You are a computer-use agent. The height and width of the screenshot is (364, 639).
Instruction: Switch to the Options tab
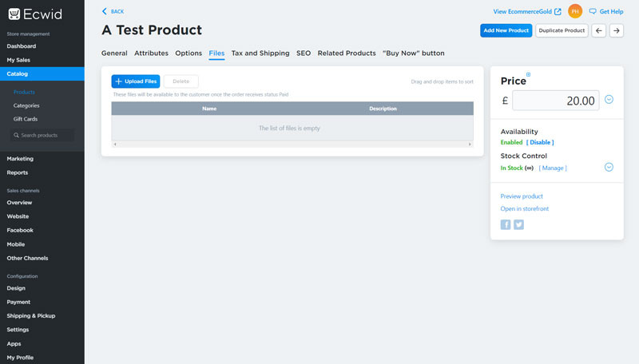pos(189,53)
